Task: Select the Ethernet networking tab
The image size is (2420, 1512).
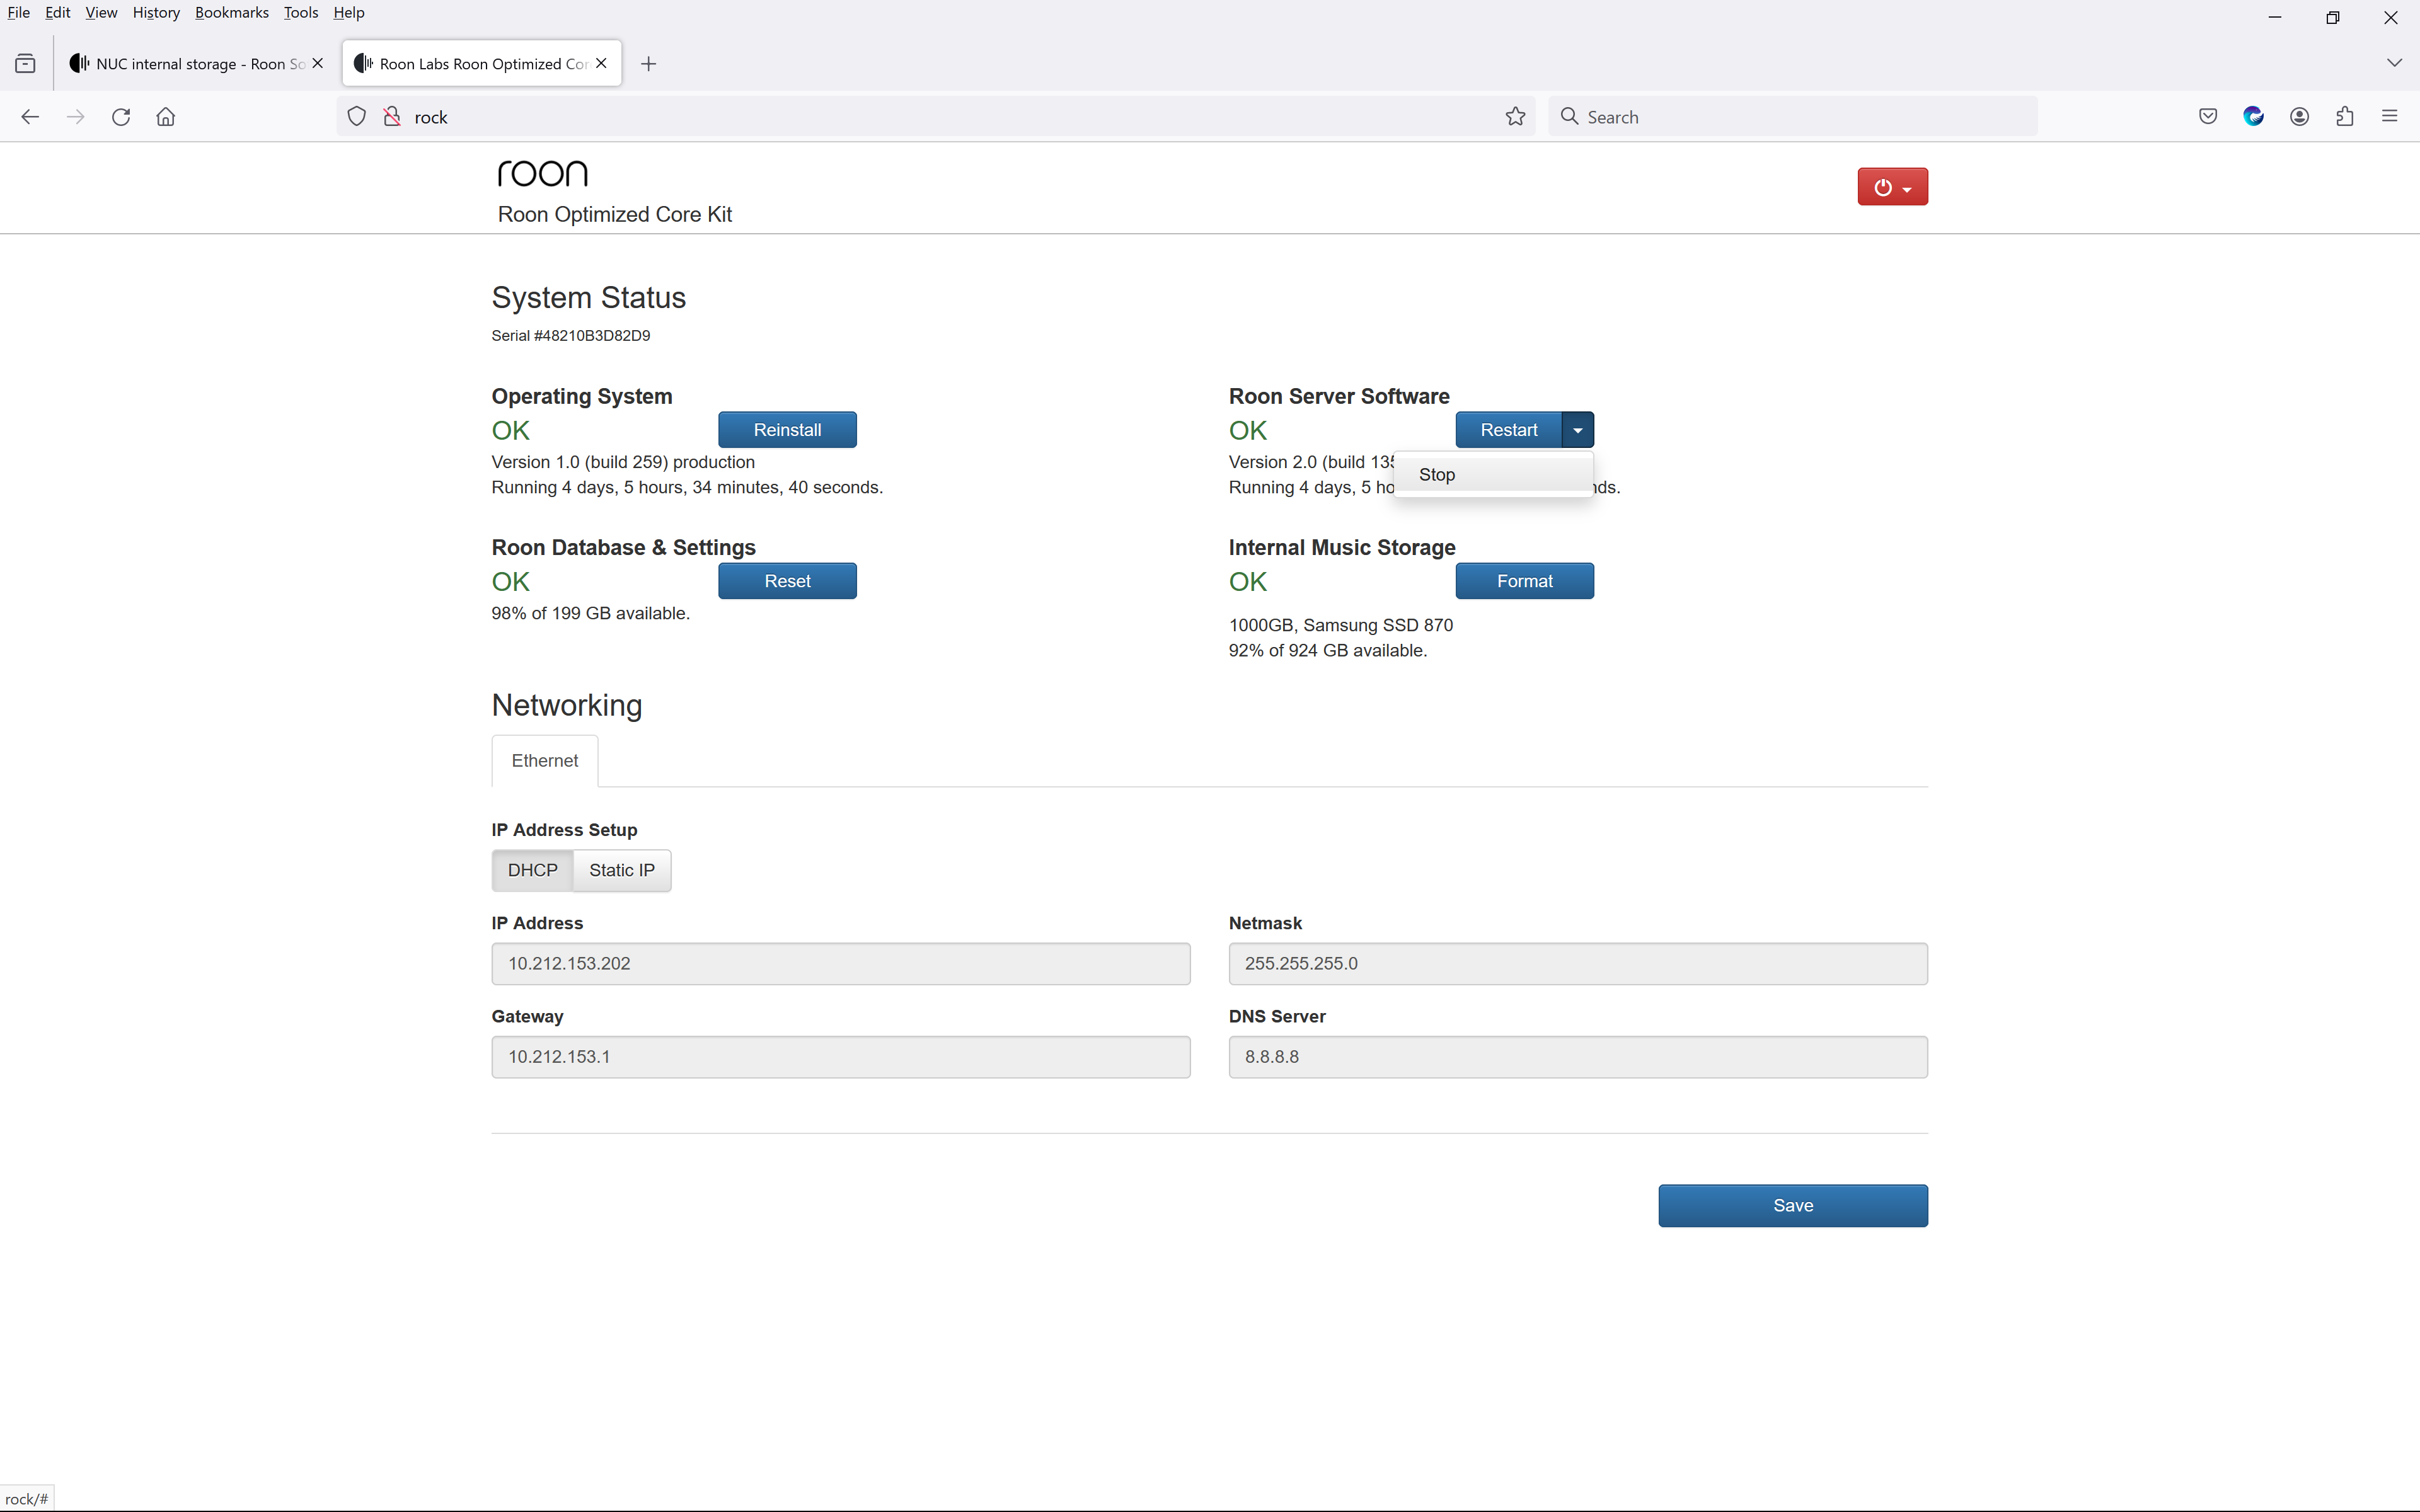Action: tap(545, 761)
